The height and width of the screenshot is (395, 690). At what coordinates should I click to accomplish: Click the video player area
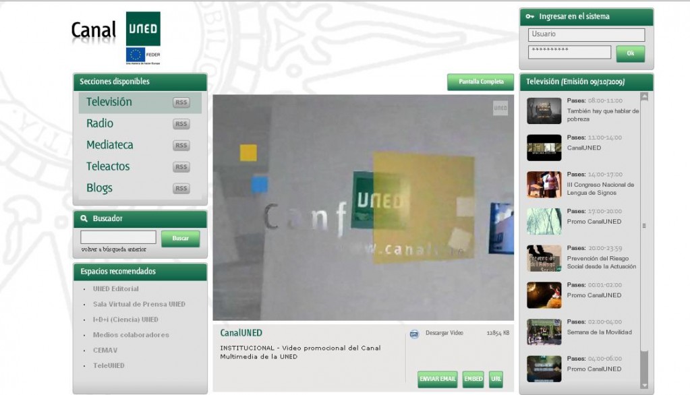click(x=364, y=208)
